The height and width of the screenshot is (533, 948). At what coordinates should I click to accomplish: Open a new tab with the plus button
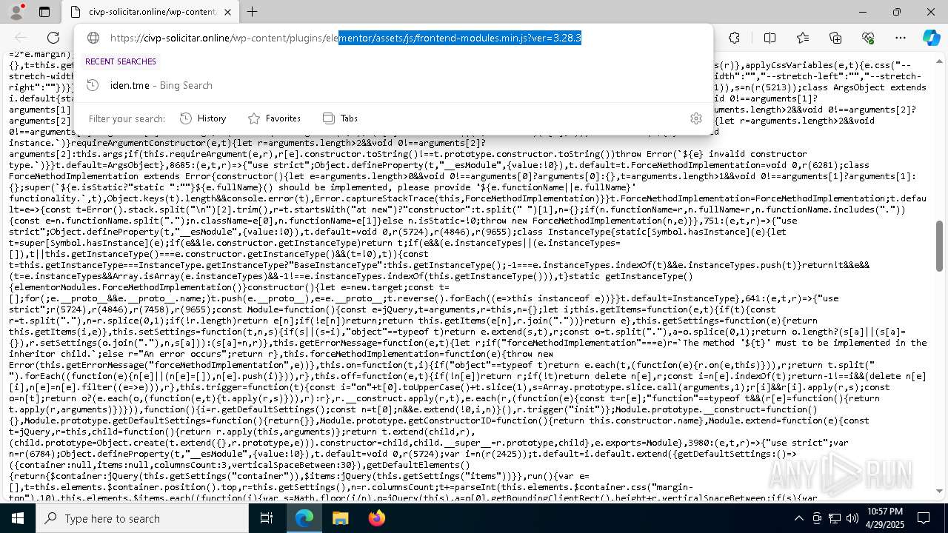click(x=253, y=12)
